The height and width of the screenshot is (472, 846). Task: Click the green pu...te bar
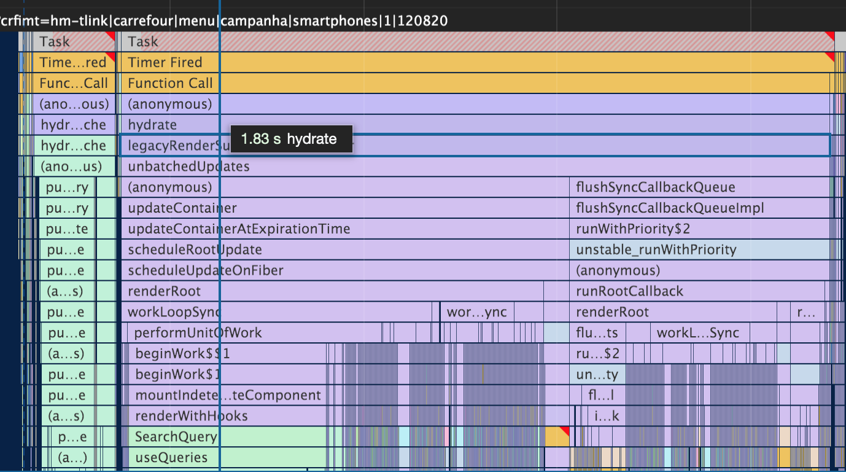click(x=67, y=229)
